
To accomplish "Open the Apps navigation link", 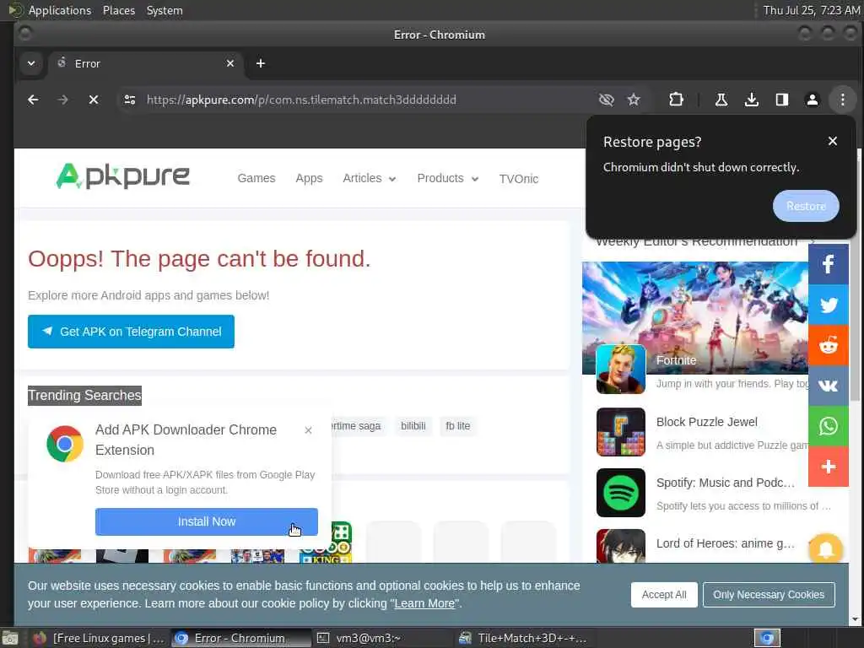I will (309, 179).
